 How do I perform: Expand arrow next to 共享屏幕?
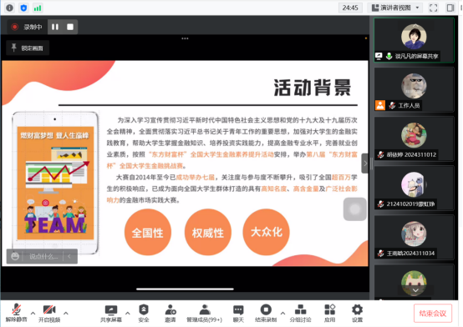pyautogui.click(x=128, y=313)
